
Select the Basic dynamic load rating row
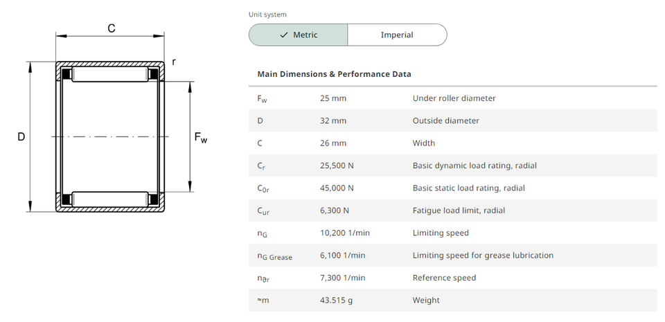point(452,166)
